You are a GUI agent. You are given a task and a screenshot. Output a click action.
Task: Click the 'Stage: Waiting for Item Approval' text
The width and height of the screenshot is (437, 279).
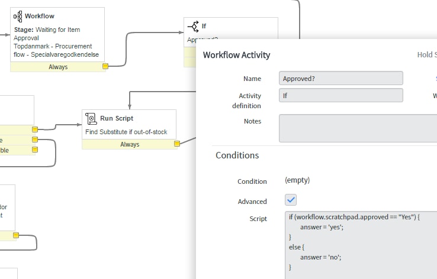[47, 34]
